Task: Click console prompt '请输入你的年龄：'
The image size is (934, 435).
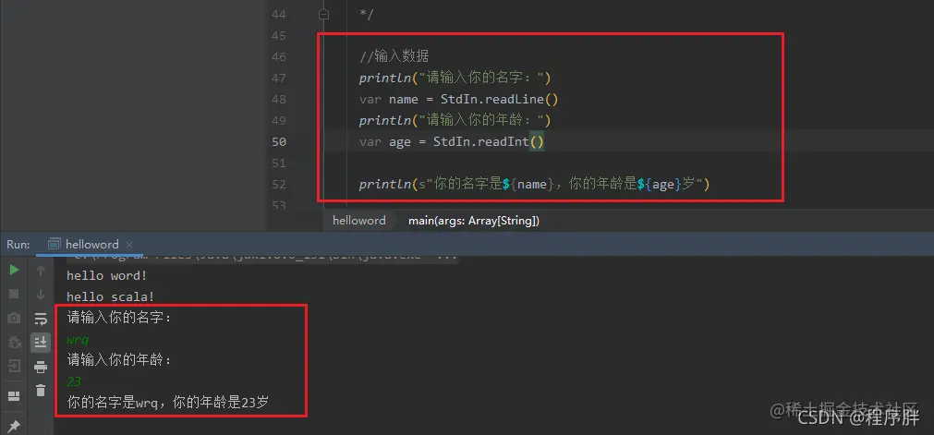Action: pos(119,360)
